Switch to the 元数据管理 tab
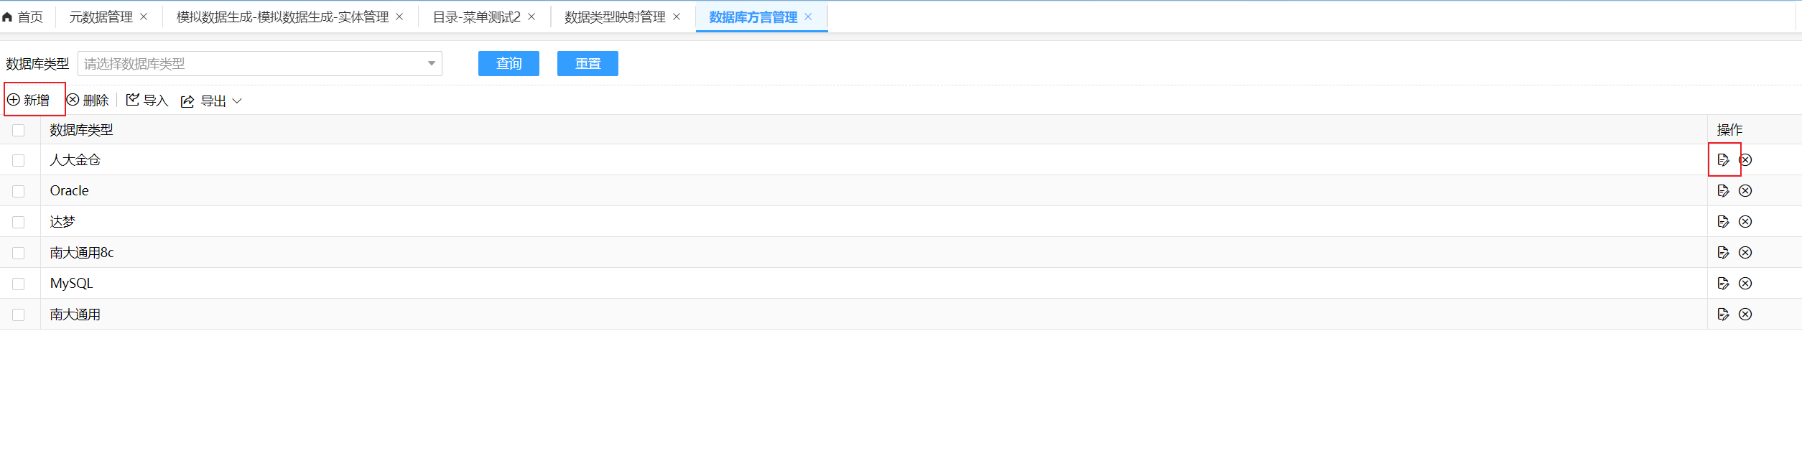This screenshot has width=1802, height=456. click(x=101, y=17)
